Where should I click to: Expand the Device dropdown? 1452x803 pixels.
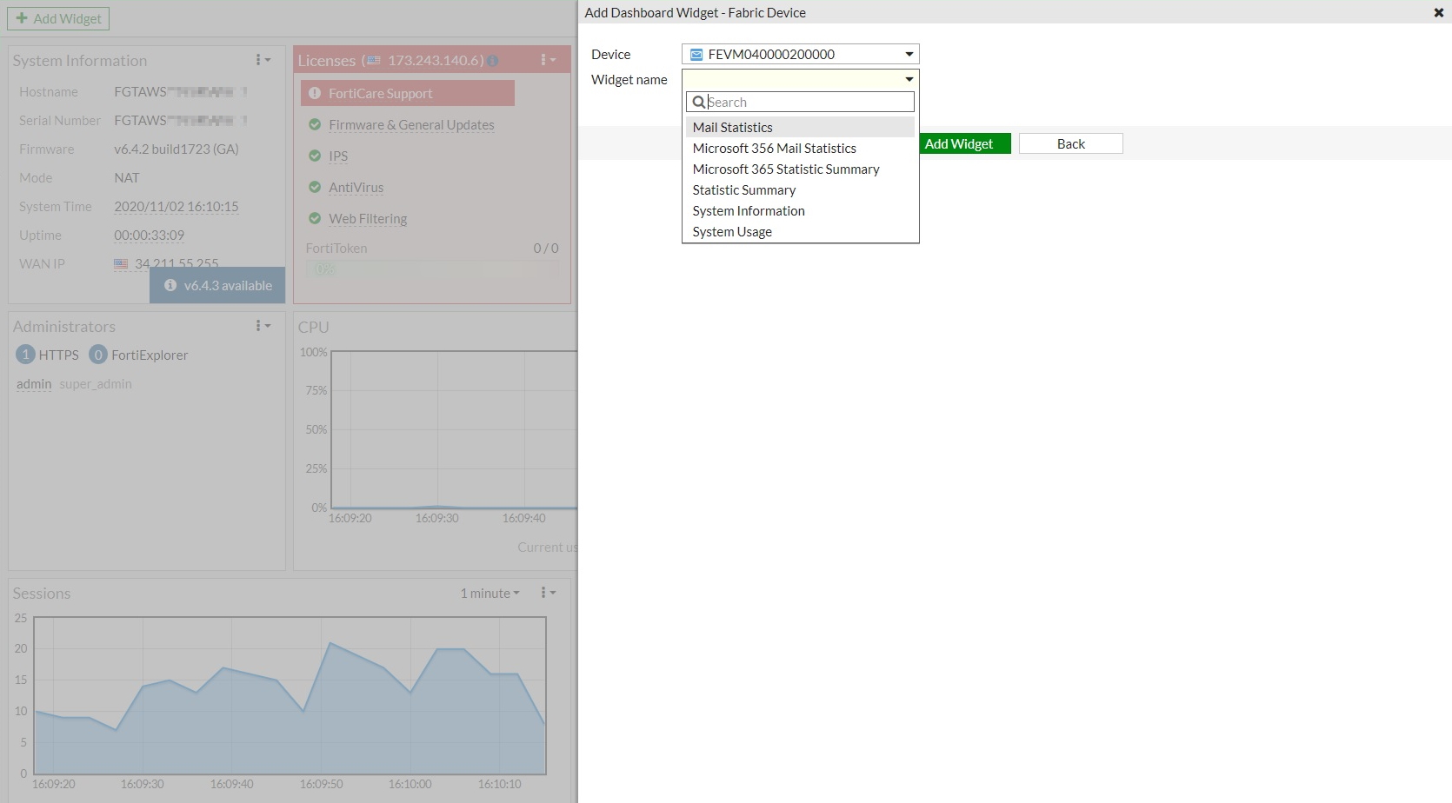pyautogui.click(x=909, y=54)
